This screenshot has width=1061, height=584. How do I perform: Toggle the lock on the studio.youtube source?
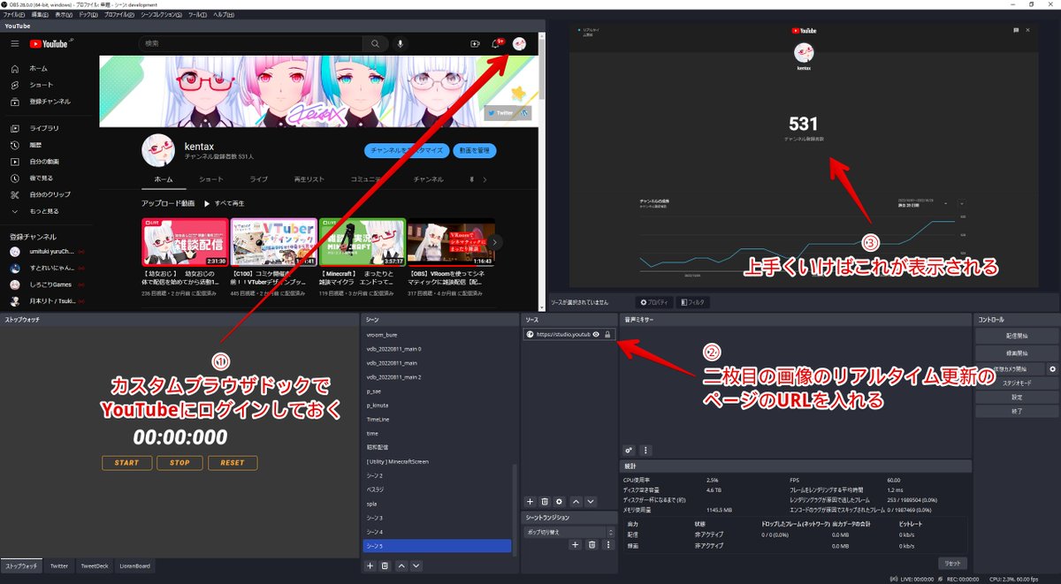click(607, 334)
